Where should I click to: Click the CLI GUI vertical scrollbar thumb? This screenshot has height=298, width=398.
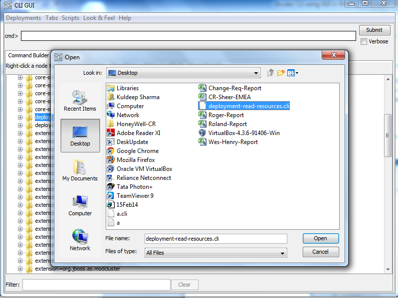(x=388, y=136)
